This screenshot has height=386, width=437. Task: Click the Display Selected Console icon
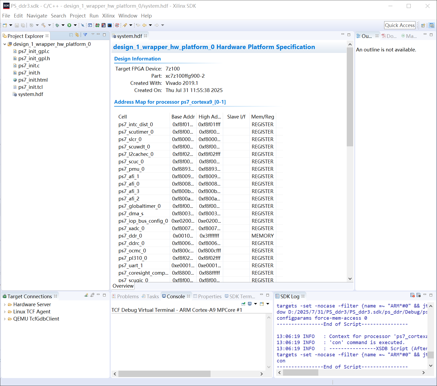(250, 304)
